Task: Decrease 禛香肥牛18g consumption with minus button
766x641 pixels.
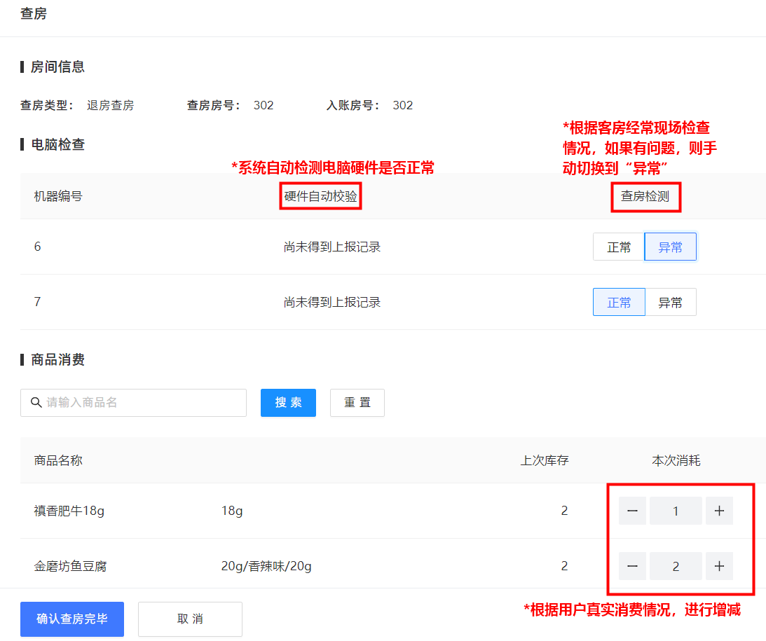Action: pos(632,511)
